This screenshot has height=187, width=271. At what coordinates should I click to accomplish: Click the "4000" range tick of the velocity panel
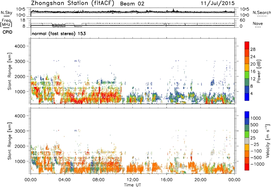coord(20,116)
